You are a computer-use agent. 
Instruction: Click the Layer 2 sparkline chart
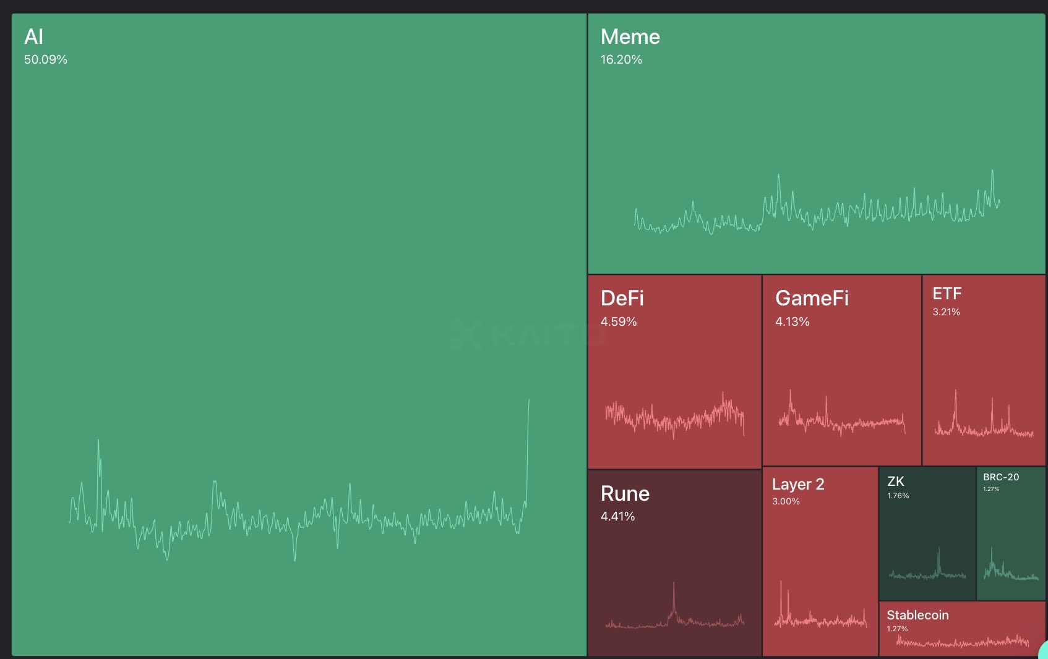(820, 618)
